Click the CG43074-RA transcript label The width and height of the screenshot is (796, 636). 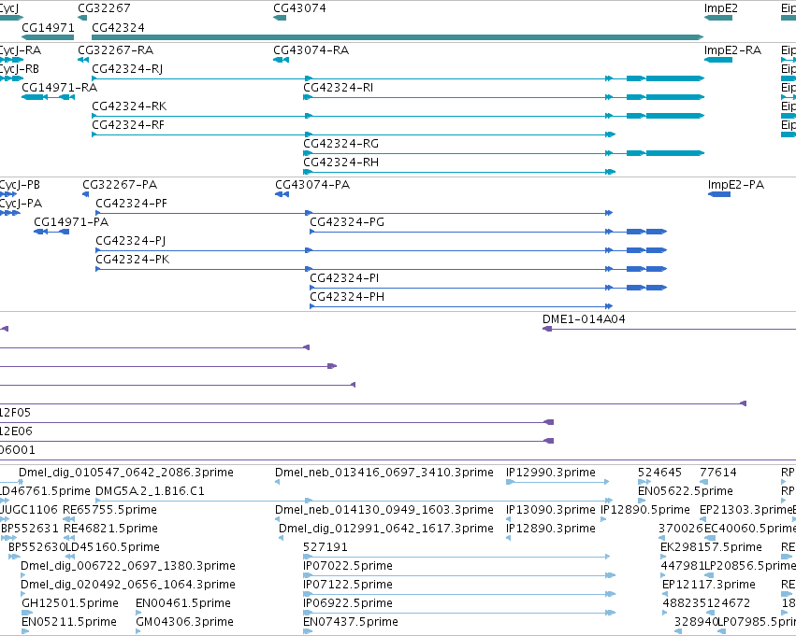point(311,50)
